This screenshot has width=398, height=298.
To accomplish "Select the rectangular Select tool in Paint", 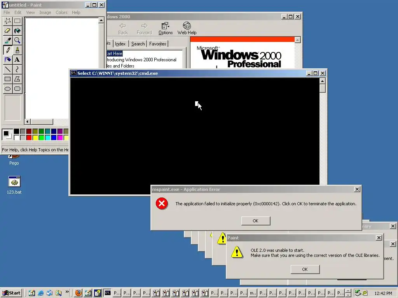I will click(x=17, y=21).
